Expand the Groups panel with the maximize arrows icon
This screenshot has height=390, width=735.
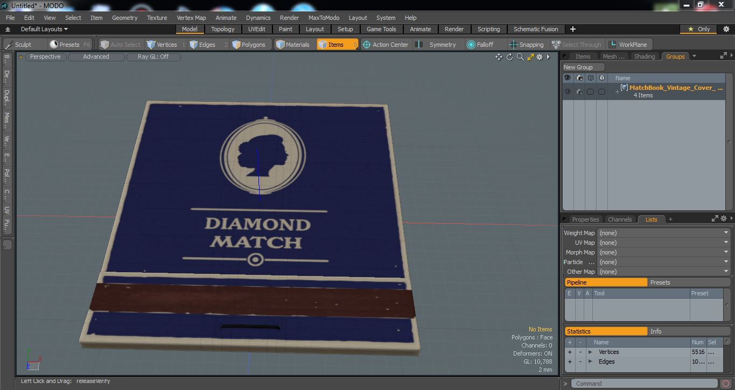pyautogui.click(x=723, y=56)
